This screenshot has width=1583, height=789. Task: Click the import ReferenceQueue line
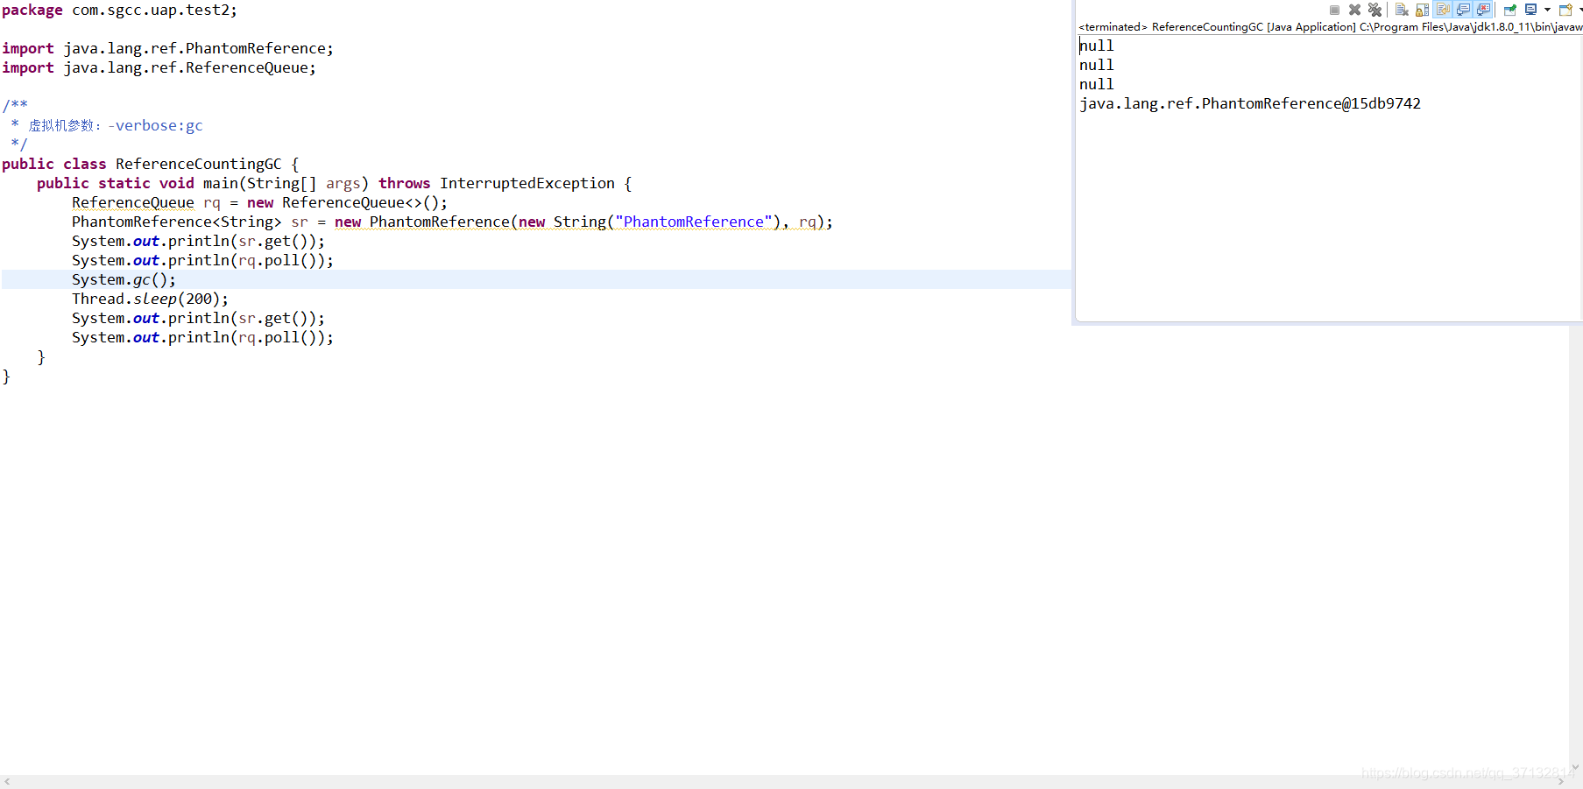159,67
